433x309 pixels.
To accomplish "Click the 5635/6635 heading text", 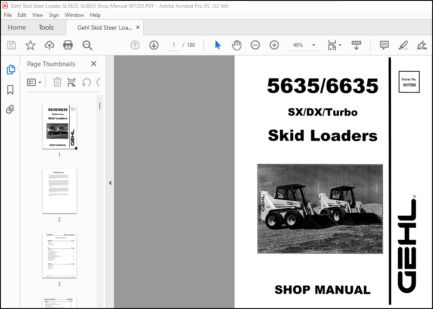I will [x=322, y=86].
